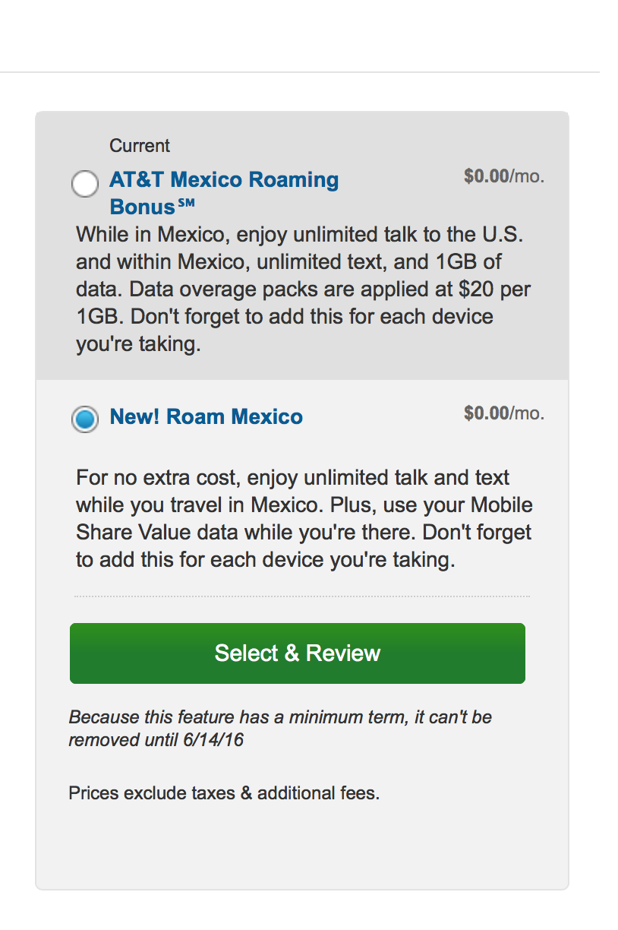Click the "6/14/16" removal date text

pos(213,739)
